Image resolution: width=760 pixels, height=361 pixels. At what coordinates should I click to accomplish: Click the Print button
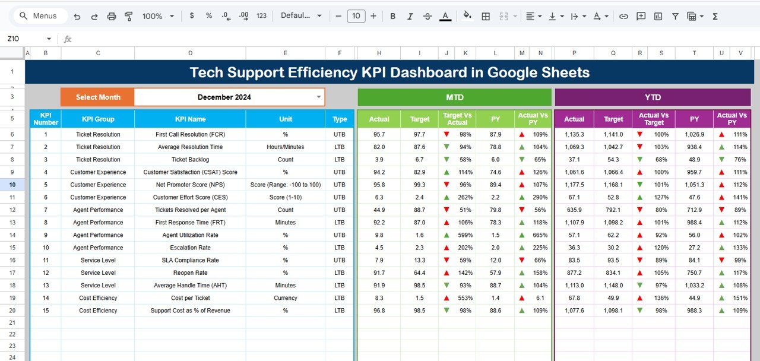click(x=111, y=16)
